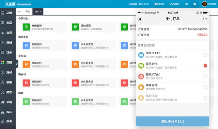The height and width of the screenshot is (129, 218).
Task: Click the 货到付款 money bag icon
Action: point(141,98)
